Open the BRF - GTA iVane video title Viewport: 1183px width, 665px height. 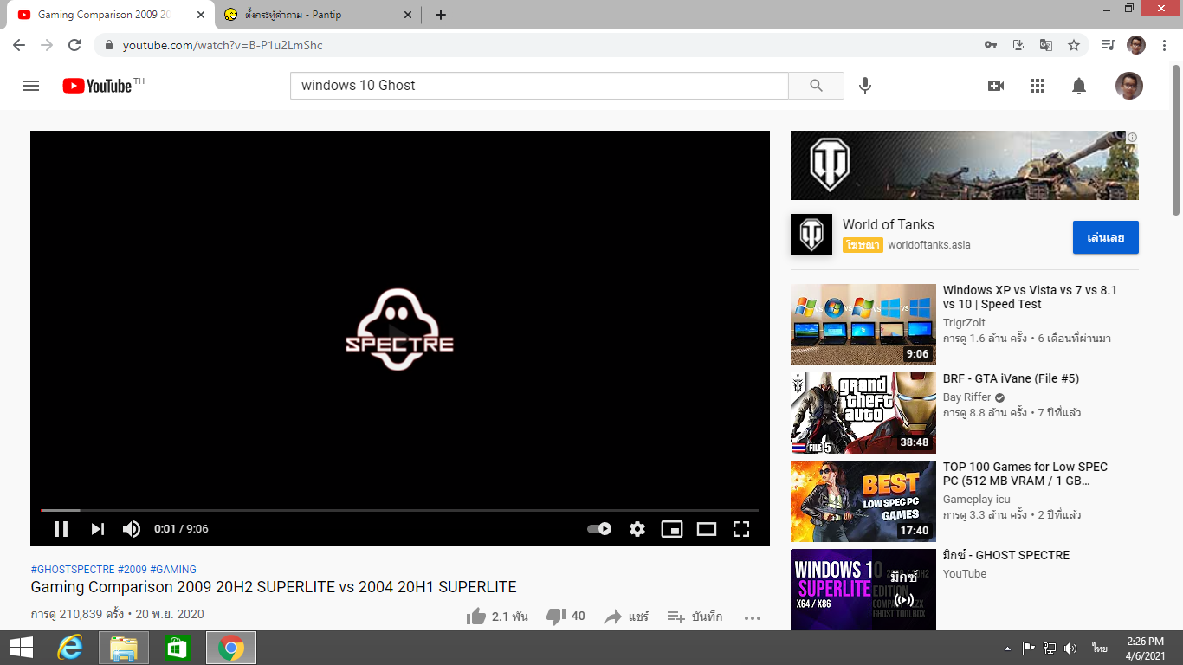pyautogui.click(x=1011, y=378)
